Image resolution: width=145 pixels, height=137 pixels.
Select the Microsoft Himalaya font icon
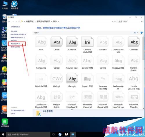click(x=72, y=97)
